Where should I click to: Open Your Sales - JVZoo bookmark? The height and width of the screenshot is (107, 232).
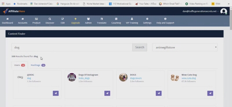pyautogui.click(x=146, y=4)
